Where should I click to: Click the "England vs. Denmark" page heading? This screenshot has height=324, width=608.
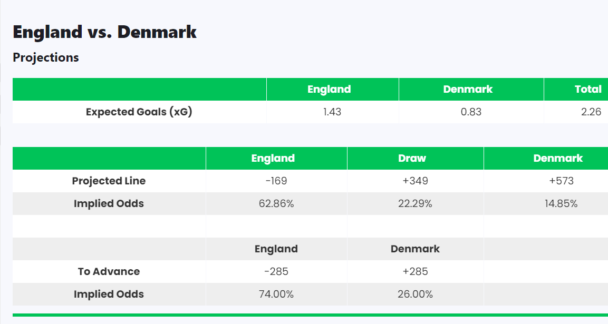point(104,32)
